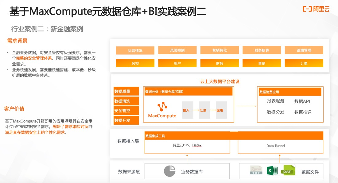Image resolution: width=338 pixels, height=183 pixels.
Task: Click the Data Tunnel box
Action: 281,147
